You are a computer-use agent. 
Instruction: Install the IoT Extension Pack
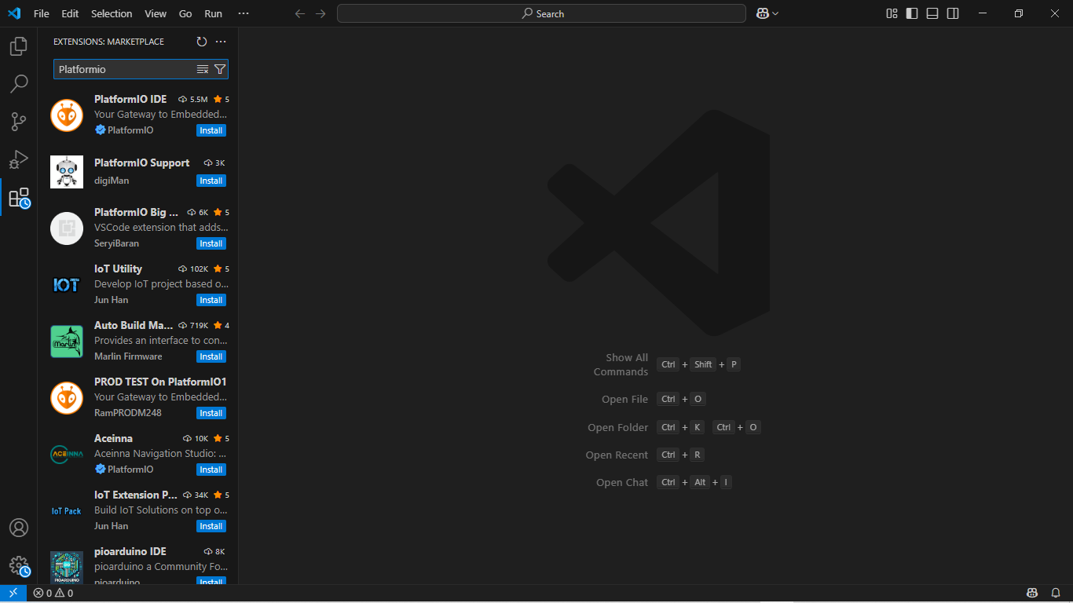click(x=211, y=526)
